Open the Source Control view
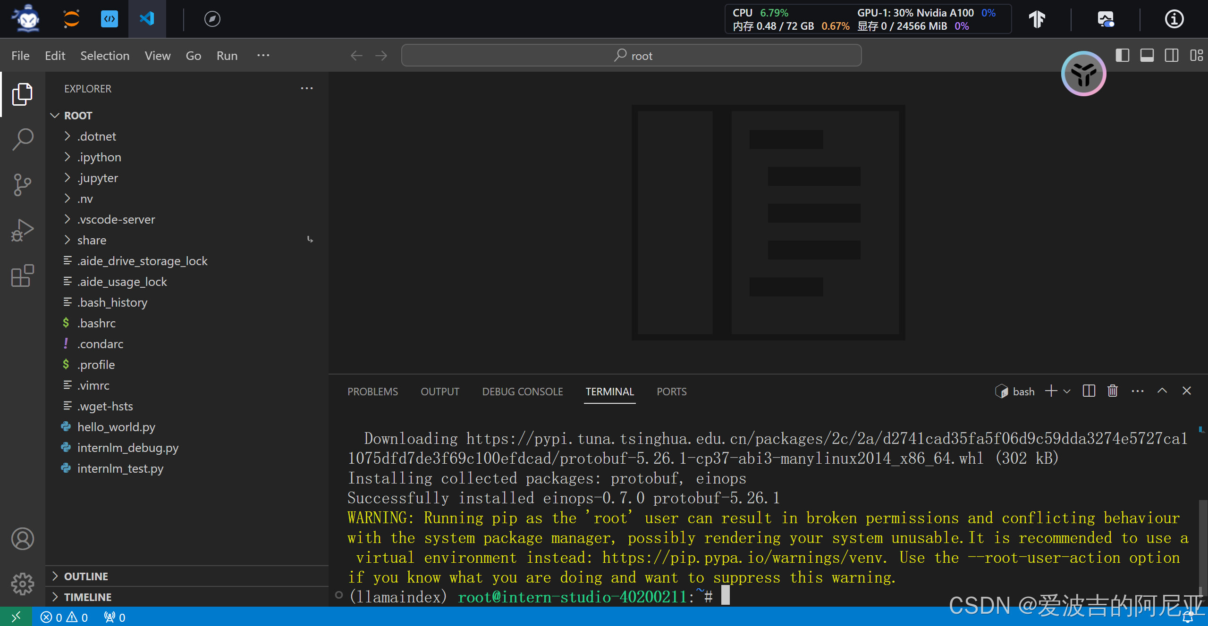 (22, 184)
